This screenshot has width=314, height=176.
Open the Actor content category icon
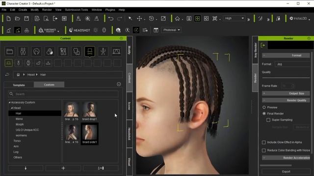pos(23,51)
